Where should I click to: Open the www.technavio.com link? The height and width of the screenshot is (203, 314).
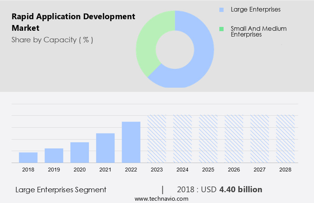pos(161,199)
